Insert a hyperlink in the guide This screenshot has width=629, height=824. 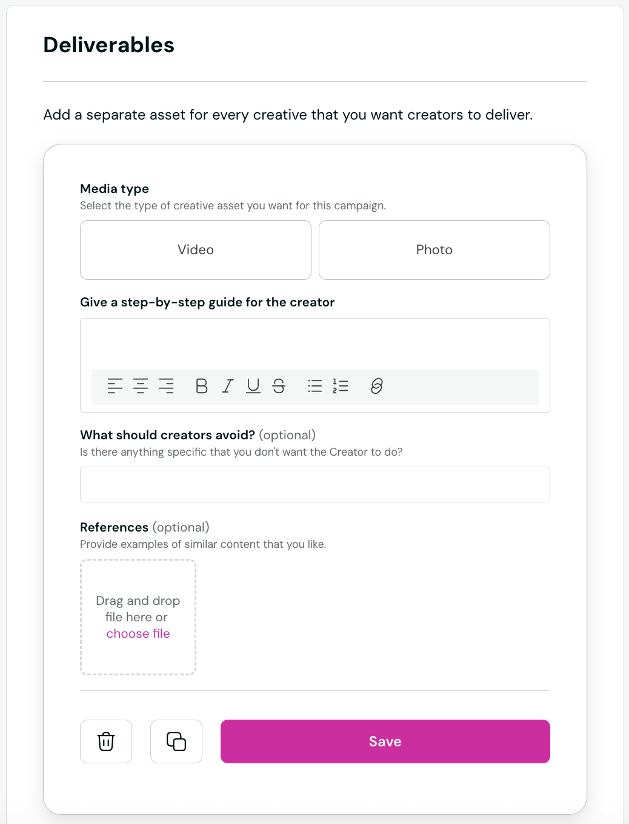click(x=376, y=386)
